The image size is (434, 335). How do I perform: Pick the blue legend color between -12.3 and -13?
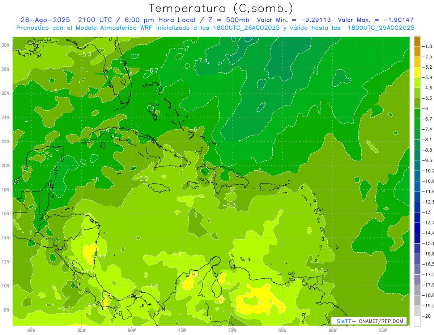coord(417,207)
